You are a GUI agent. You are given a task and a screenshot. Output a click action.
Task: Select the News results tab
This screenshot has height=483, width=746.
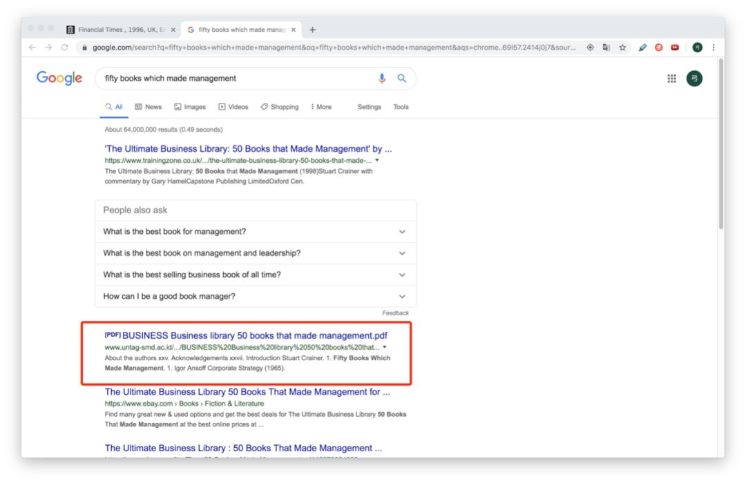coord(149,107)
